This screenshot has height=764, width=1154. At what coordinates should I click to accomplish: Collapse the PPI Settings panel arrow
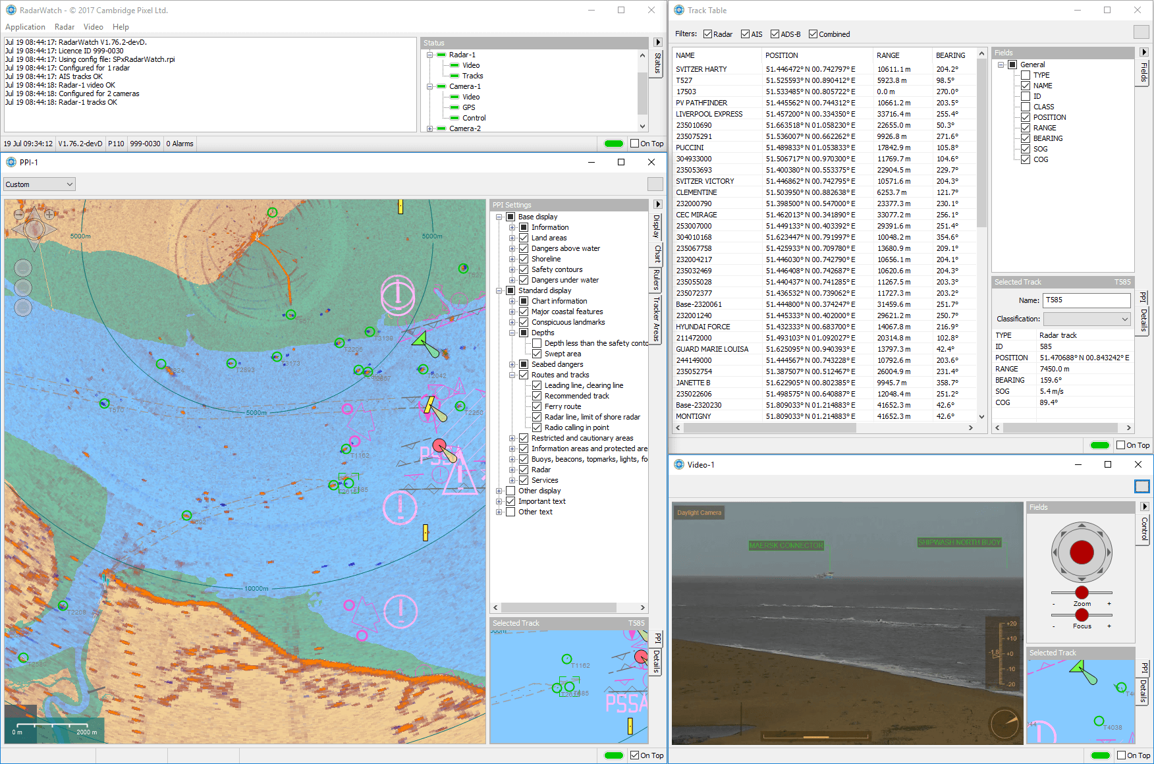click(657, 205)
